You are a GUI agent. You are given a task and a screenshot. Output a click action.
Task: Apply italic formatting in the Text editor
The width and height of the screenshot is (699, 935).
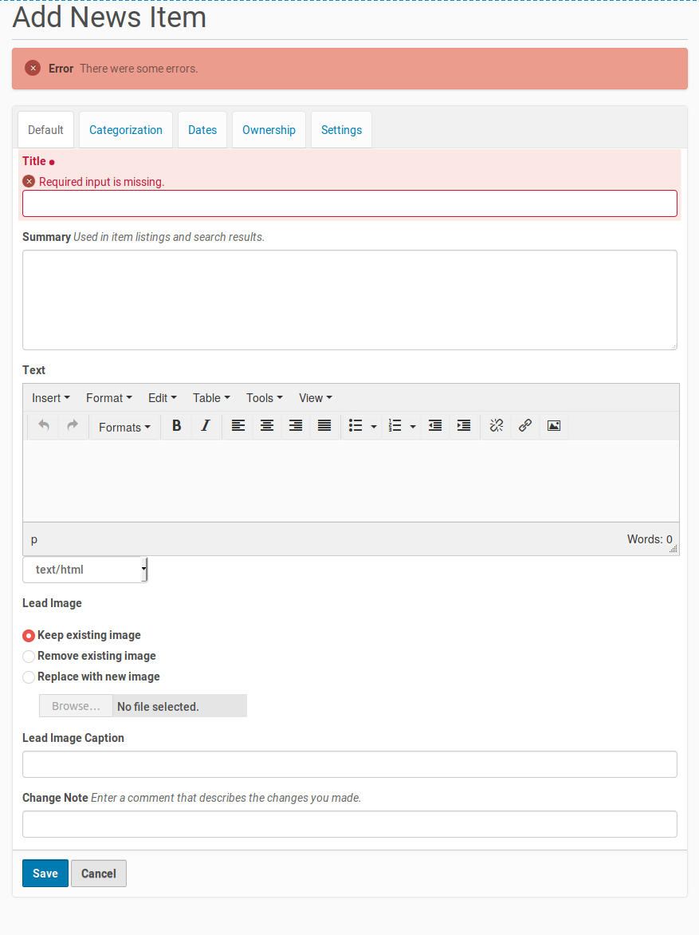tap(206, 425)
